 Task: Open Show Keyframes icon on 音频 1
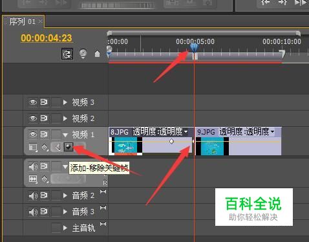tap(45, 179)
